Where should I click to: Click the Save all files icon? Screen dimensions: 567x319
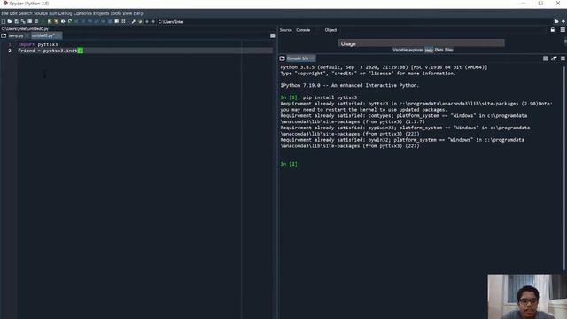click(x=23, y=21)
